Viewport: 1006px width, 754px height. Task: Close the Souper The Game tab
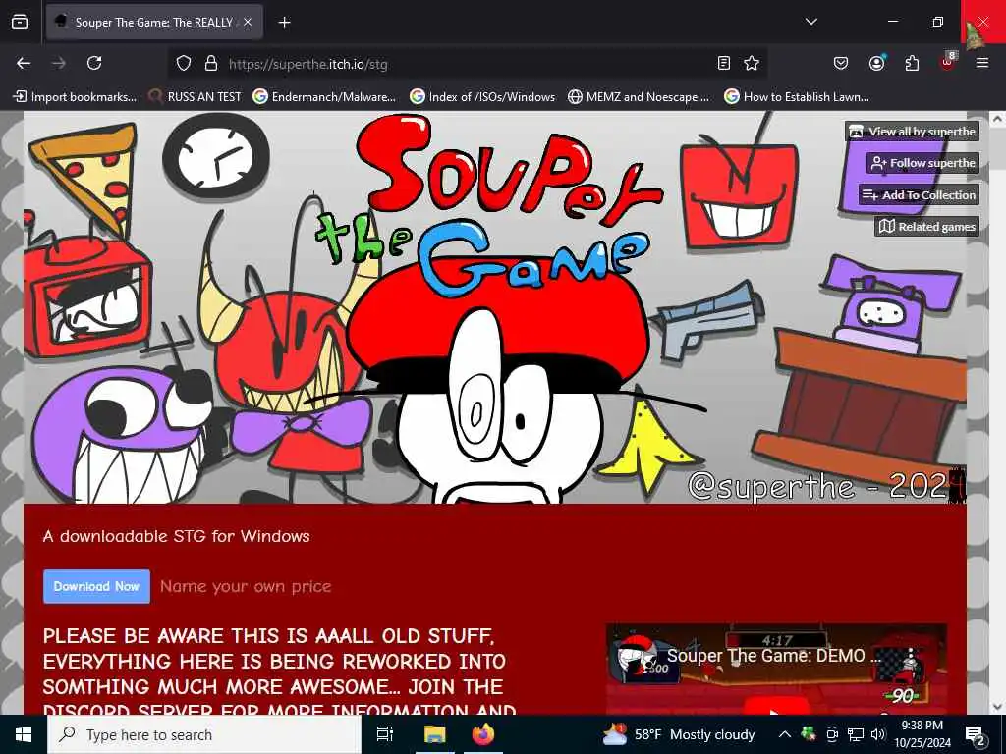(x=248, y=22)
